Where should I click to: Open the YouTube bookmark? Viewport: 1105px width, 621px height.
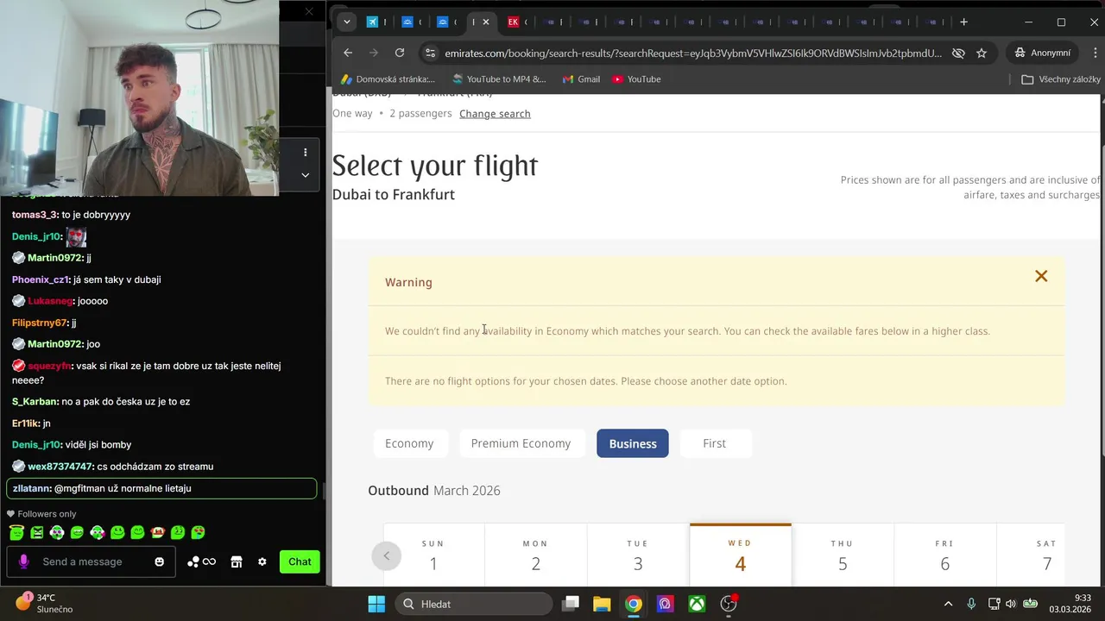pyautogui.click(x=636, y=78)
